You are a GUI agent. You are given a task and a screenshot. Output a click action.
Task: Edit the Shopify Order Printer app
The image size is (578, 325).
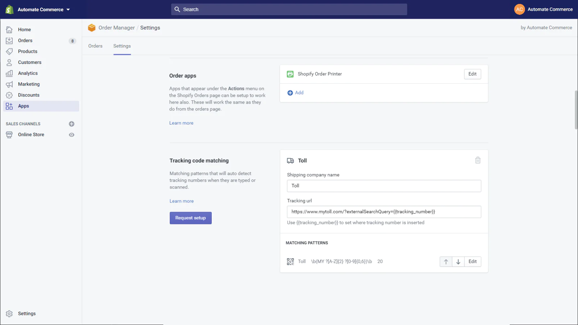pos(472,74)
